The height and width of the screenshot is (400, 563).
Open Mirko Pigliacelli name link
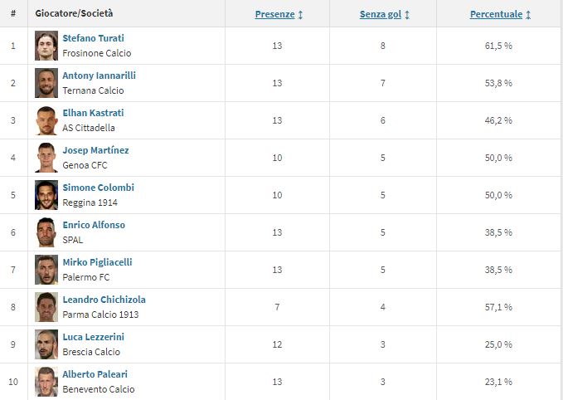tap(97, 262)
